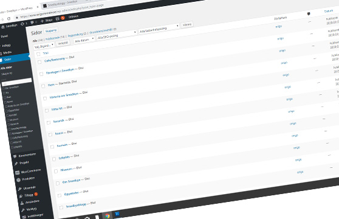This screenshot has height=219, width=339.
Task: Click the Användare person icon in sidebar
Action: [22, 203]
